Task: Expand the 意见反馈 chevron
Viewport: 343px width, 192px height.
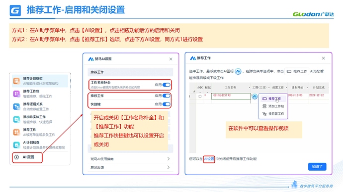Action: tap(168, 167)
